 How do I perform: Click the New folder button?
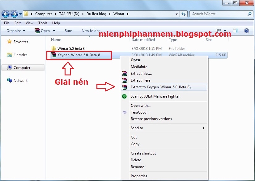90,30
